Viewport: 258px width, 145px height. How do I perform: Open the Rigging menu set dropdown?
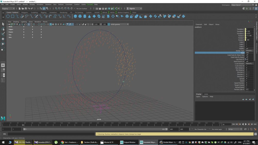coord(8,8)
